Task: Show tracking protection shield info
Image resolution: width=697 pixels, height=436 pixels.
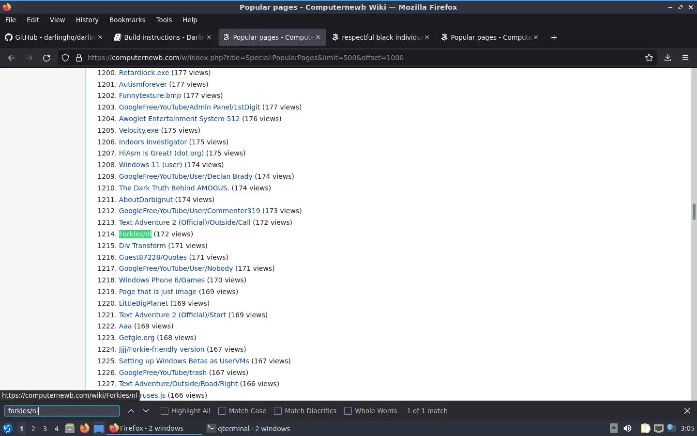Action: click(65, 58)
